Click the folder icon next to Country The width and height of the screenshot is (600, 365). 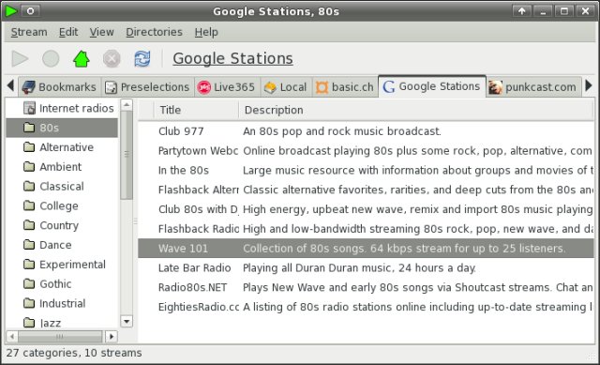tap(29, 225)
